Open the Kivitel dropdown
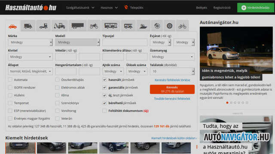This screenshot has width=275, height=154. point(30,57)
